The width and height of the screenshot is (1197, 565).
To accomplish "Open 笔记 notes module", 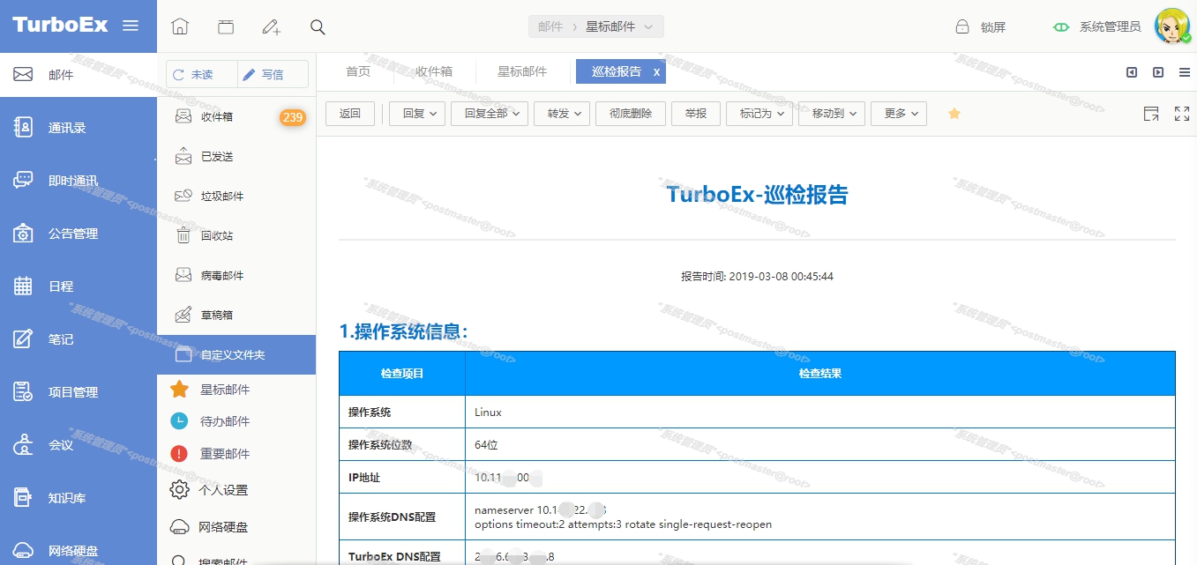I will (79, 339).
